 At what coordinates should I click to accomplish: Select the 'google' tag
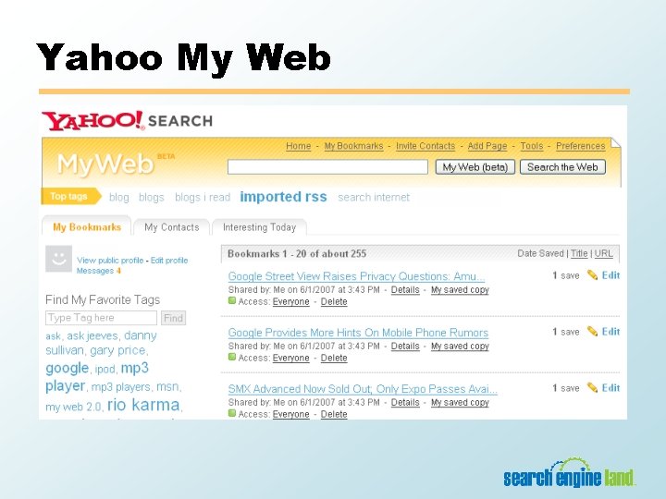68,368
